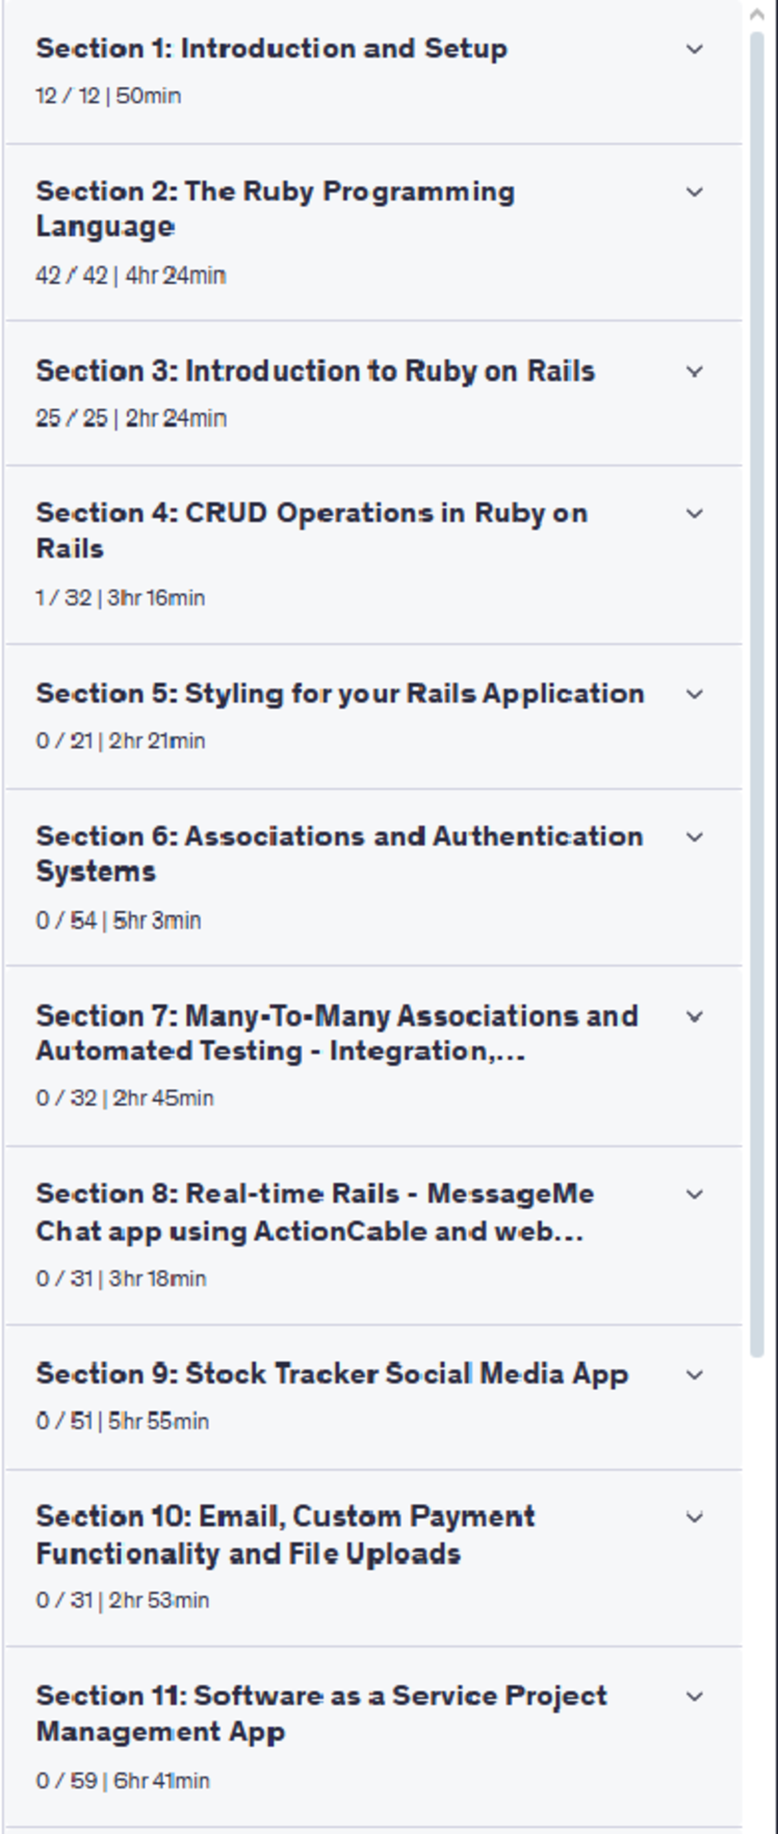Expand Section 8 Real-time Rails chevron
778x1834 pixels.
pyautogui.click(x=694, y=1195)
